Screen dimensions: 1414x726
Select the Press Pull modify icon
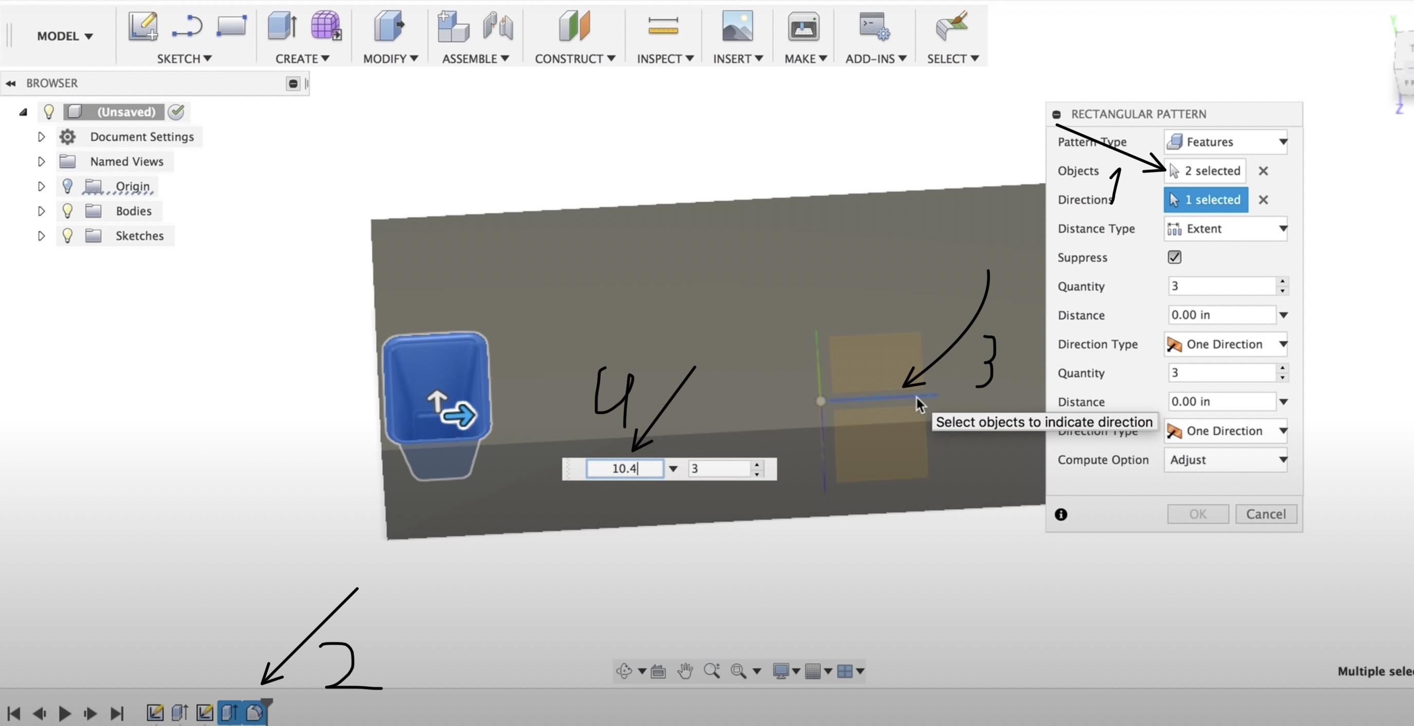point(388,26)
